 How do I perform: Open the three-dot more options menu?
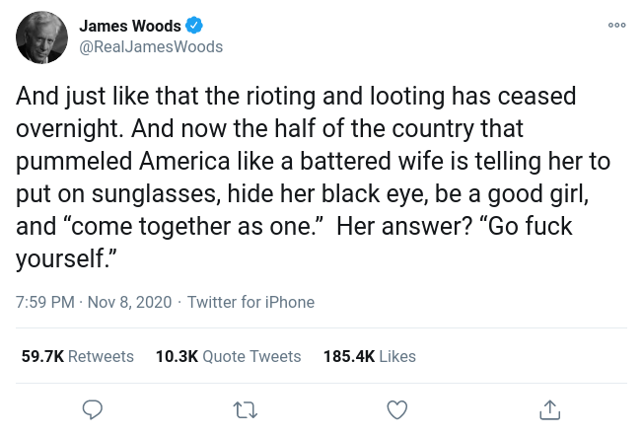click(617, 26)
